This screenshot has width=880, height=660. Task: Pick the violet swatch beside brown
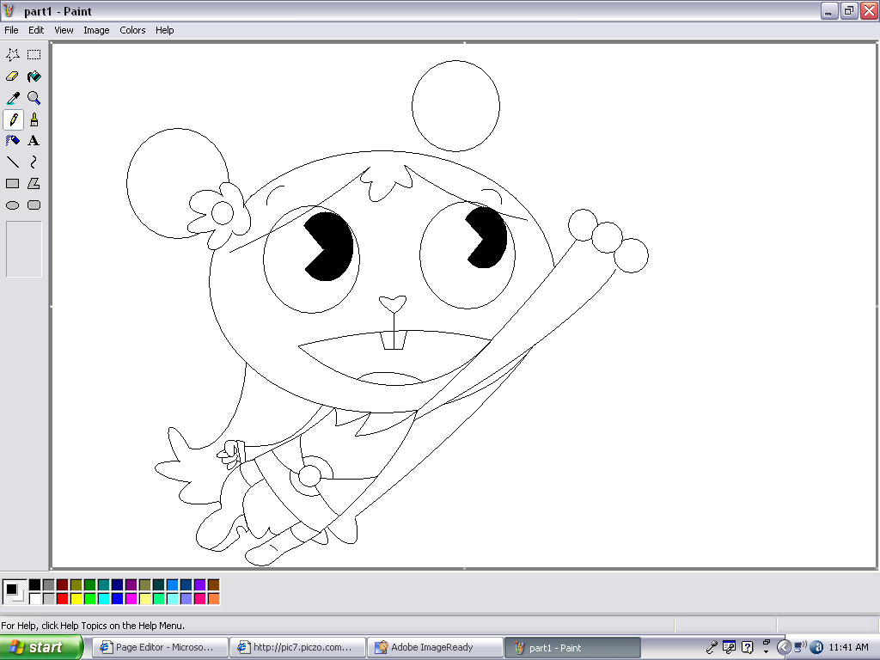[x=199, y=585]
